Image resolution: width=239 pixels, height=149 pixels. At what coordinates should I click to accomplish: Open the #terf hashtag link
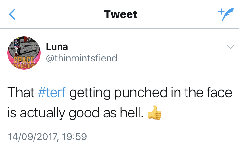coord(52,93)
